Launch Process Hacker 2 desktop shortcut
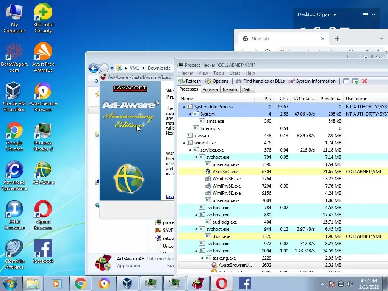This screenshot has width=388, height=291. [43, 136]
